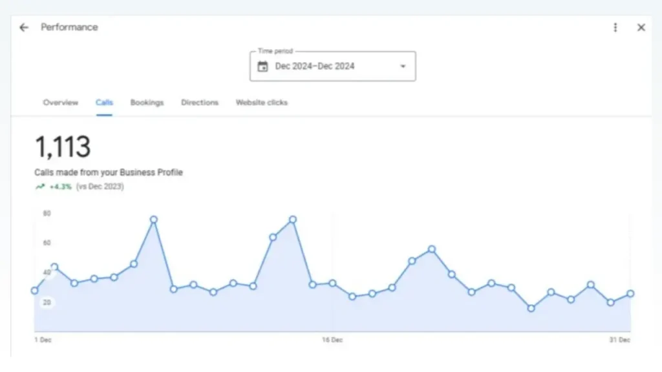Click the 80 y-axis label
Viewport: 662px width, 372px height.
point(47,213)
